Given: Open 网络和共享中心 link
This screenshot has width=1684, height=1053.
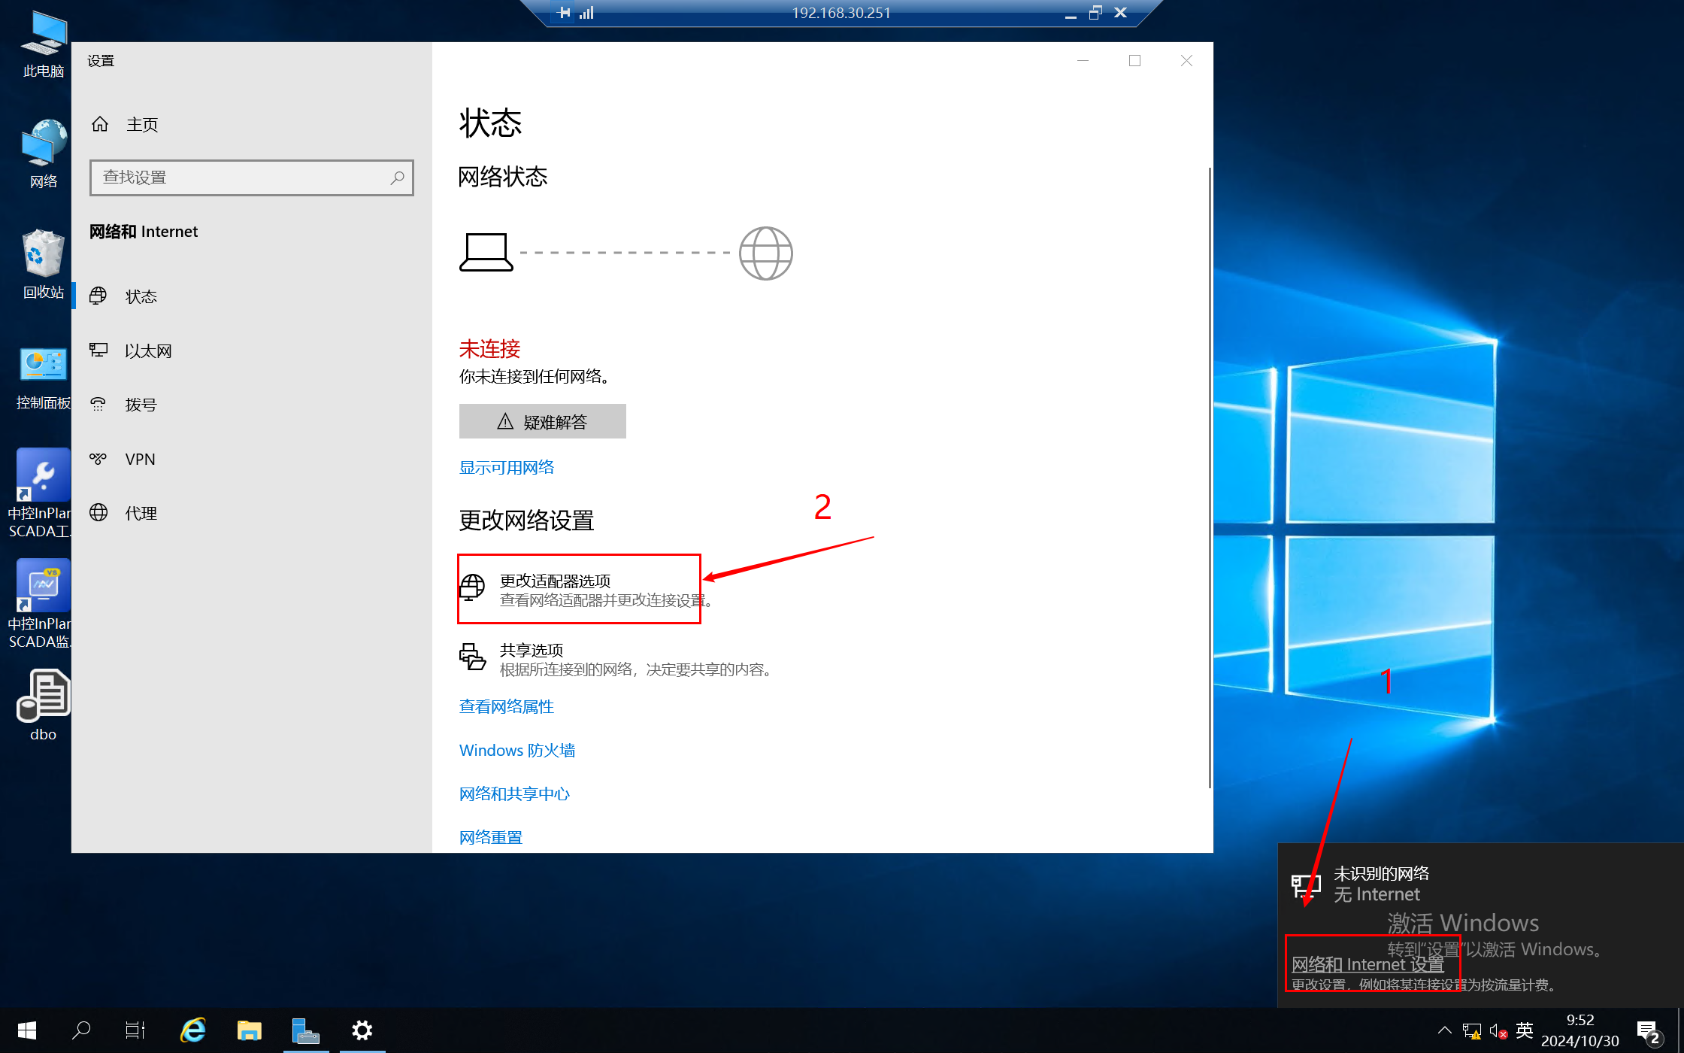Looking at the screenshot, I should [x=514, y=794].
